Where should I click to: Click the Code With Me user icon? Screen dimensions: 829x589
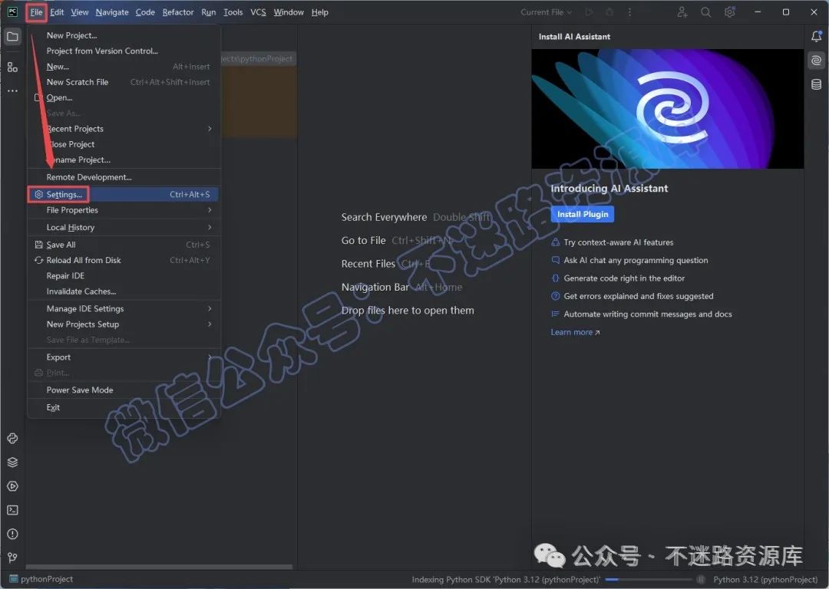click(682, 12)
